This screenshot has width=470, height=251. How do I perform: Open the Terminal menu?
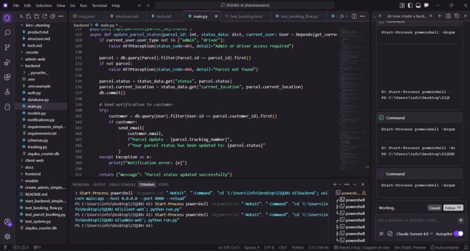click(x=99, y=5)
